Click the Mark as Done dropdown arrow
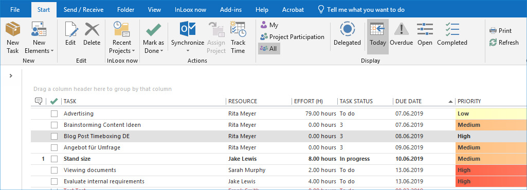This screenshot has width=527, height=190. click(161, 51)
